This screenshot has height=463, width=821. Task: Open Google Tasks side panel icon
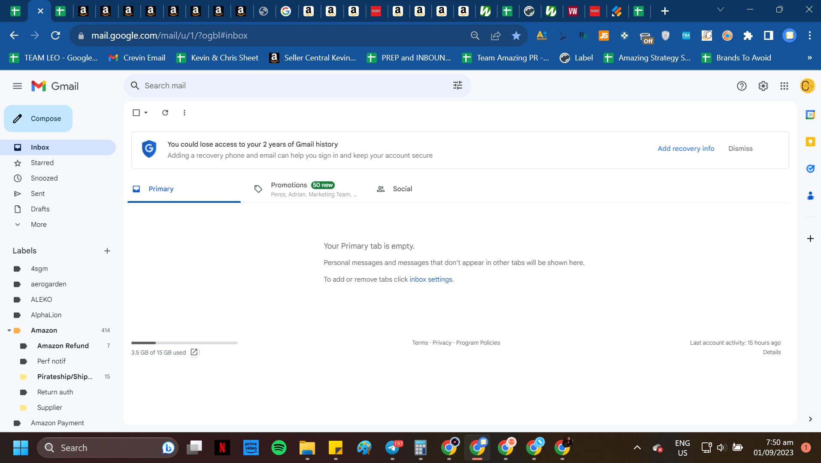[810, 168]
